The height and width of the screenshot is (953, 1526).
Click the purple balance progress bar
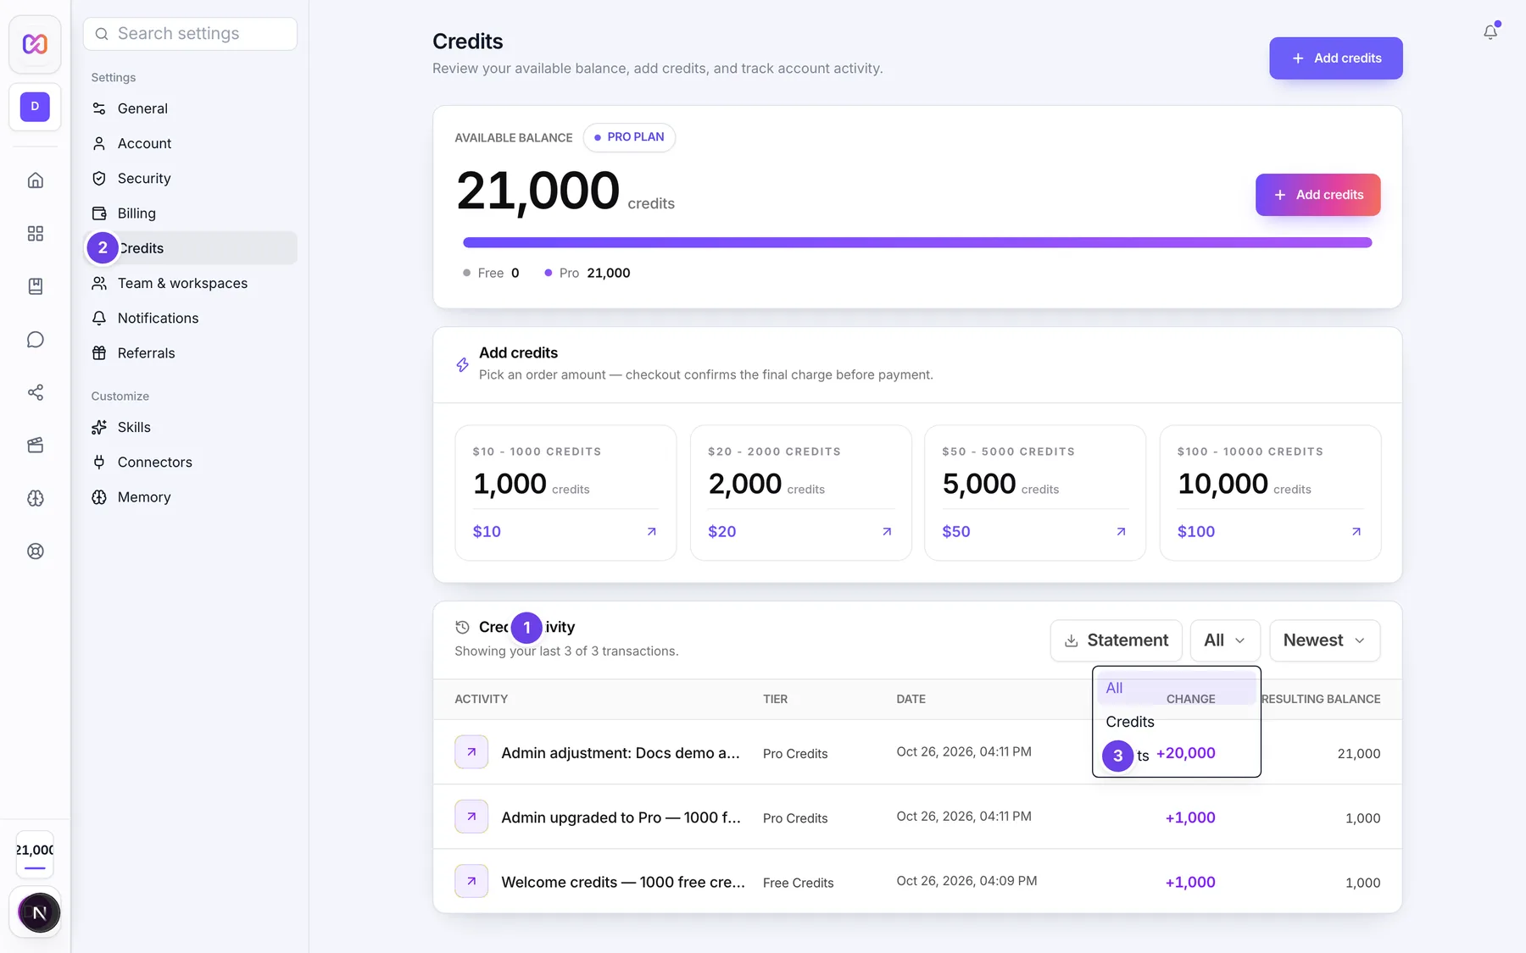pos(917,242)
